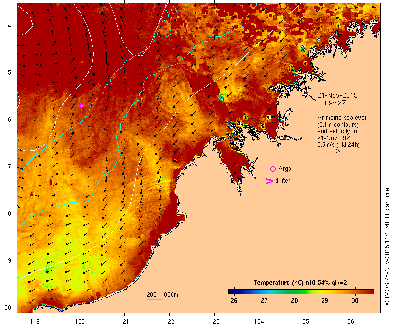Click latitude axis label -14
This screenshot has height=326, width=393.
[6, 26]
